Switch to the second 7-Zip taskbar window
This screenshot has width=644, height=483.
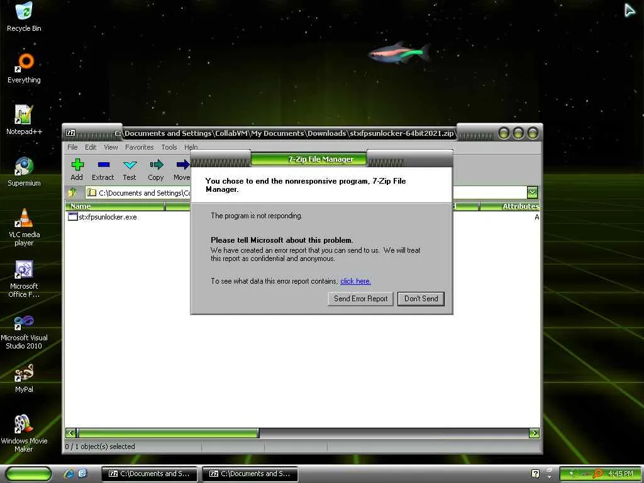tap(250, 474)
